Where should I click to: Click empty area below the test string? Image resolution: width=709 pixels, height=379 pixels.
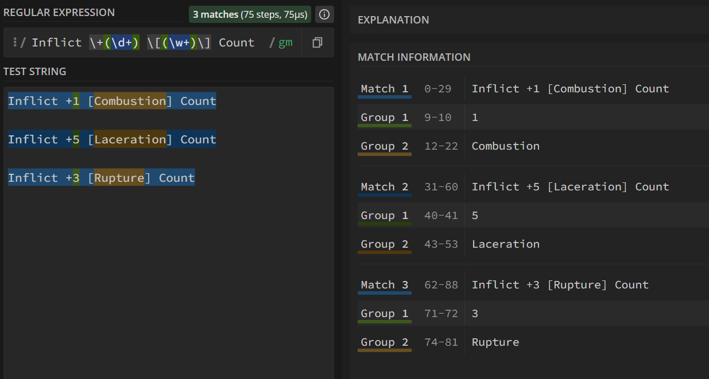pos(166,287)
